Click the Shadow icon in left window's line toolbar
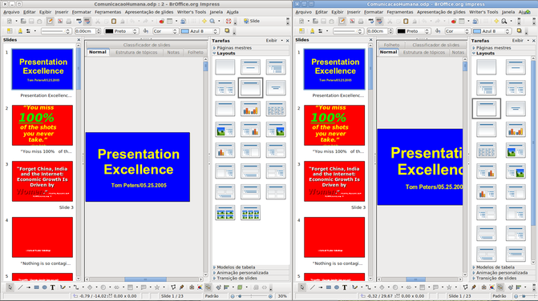The height and width of the screenshot is (301, 538). pyautogui.click(x=227, y=31)
